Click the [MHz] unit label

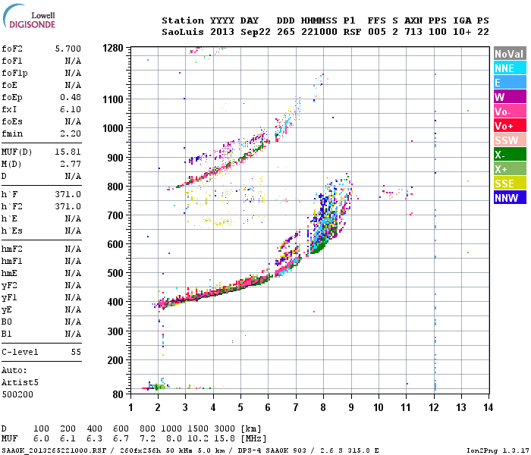(253, 439)
